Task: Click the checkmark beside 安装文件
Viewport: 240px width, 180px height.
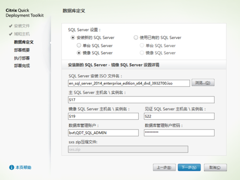Action: 11,26
